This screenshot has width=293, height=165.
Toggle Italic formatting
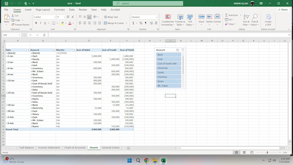[41, 23]
